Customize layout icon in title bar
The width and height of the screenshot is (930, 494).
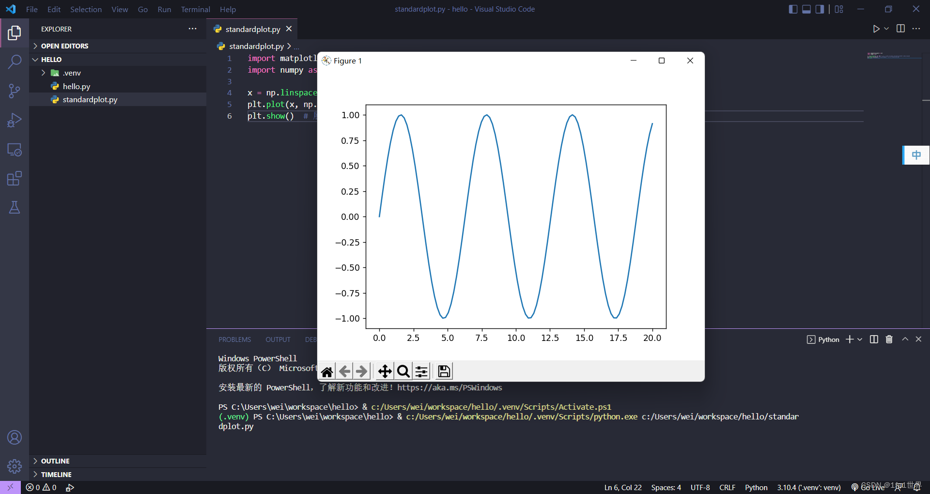[x=839, y=9]
